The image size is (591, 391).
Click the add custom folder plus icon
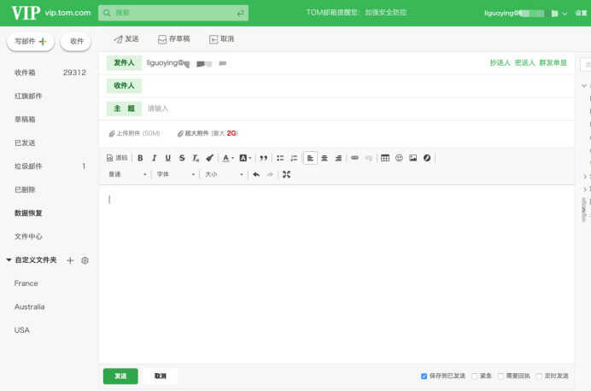coord(70,260)
